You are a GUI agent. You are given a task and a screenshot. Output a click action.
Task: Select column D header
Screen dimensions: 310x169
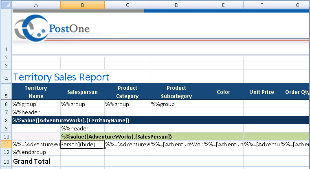pos(176,5)
